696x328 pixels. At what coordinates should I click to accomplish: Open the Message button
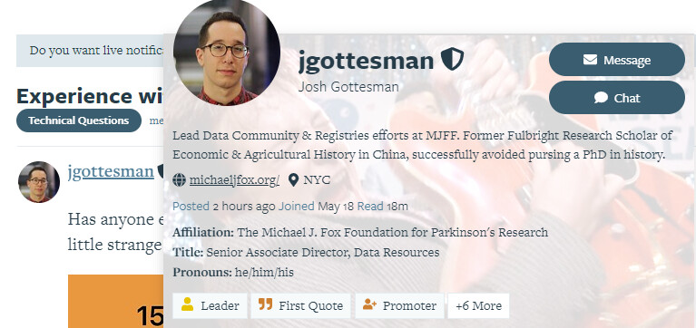click(x=616, y=60)
